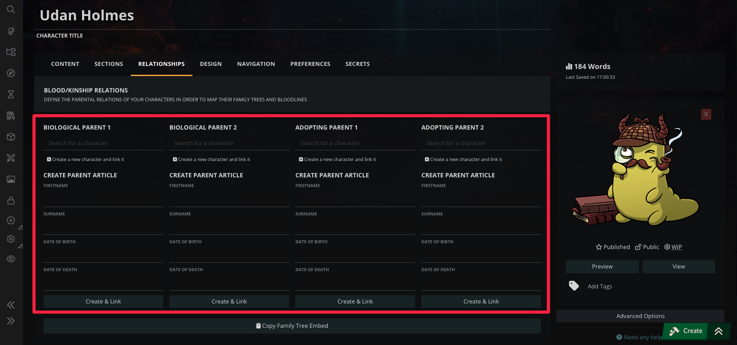Toggle the WIP status
Screen dimensions: 737x345
673,247
